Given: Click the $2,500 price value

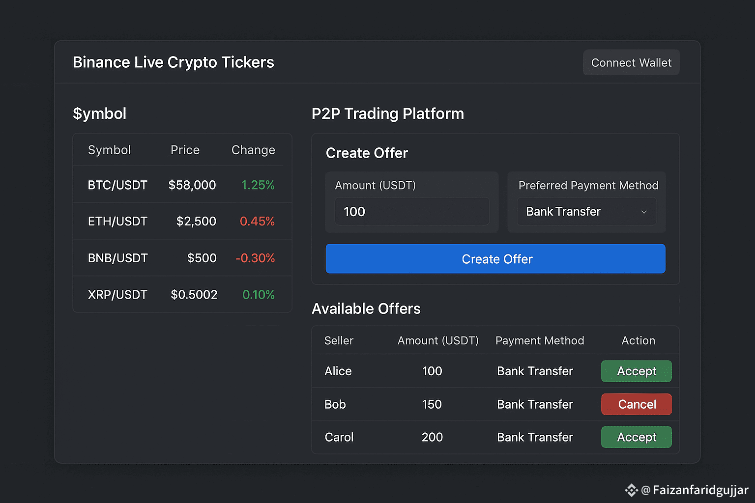Looking at the screenshot, I should [x=196, y=222].
